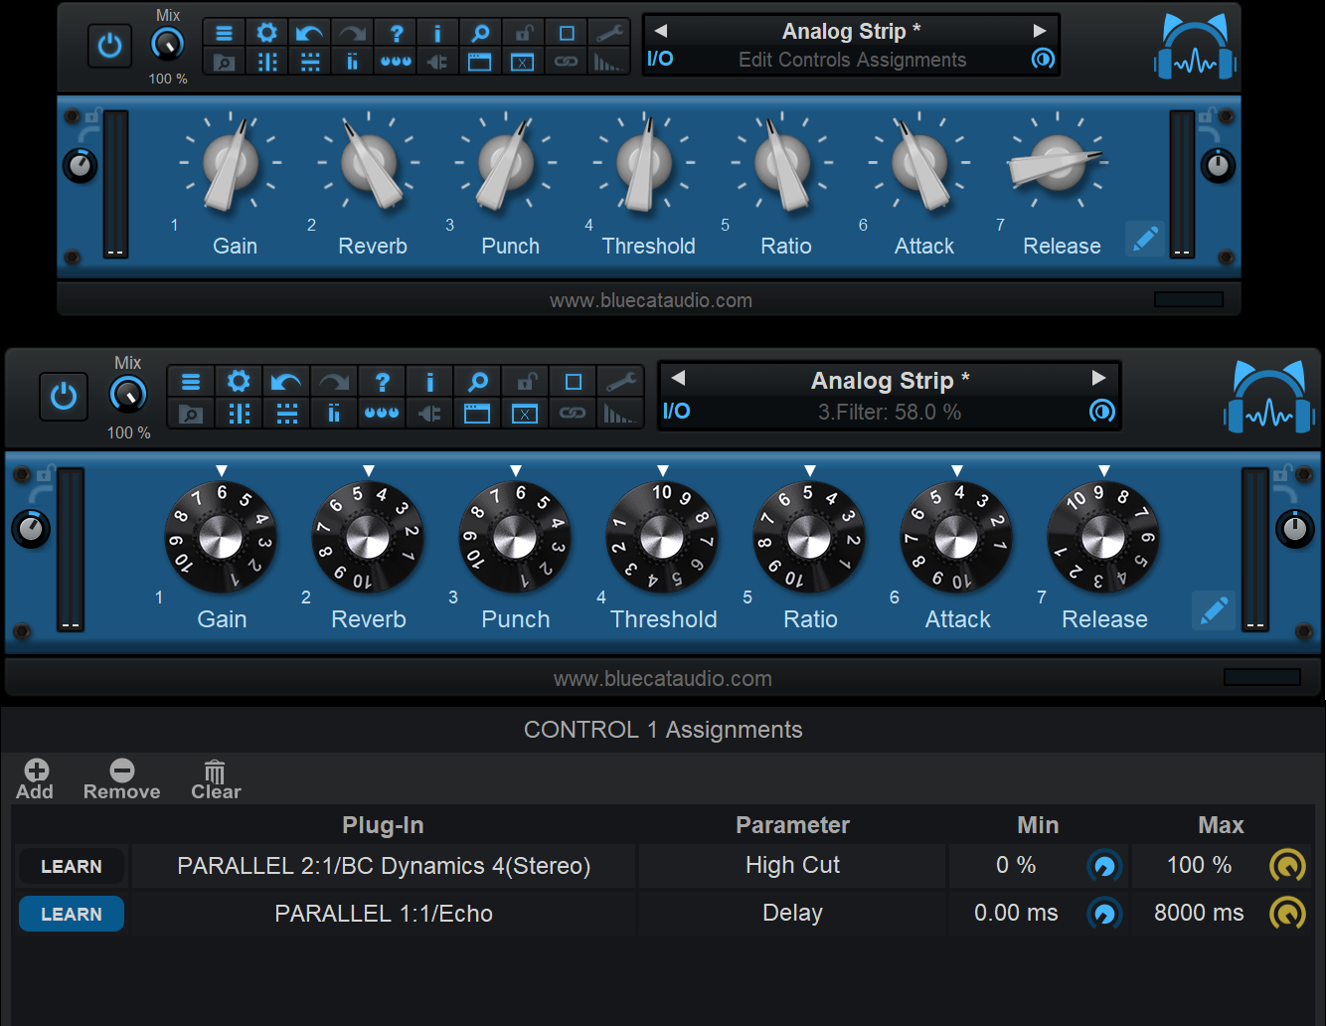Open settings gear in upper plug-in toolbar
Viewport: 1326px width, 1026px height.
(x=267, y=33)
